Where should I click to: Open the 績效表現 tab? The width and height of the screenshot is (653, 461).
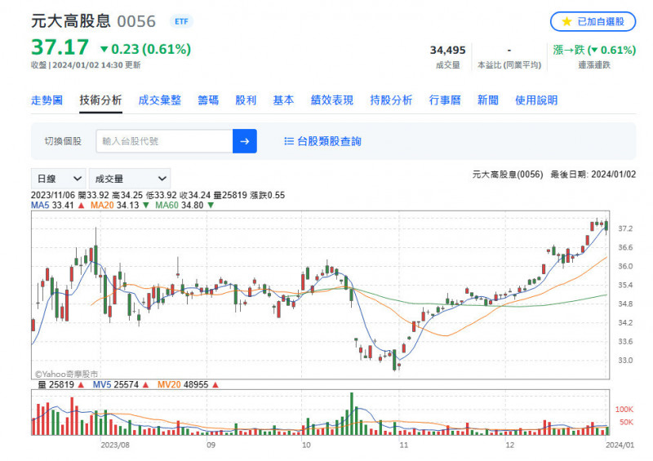click(332, 100)
